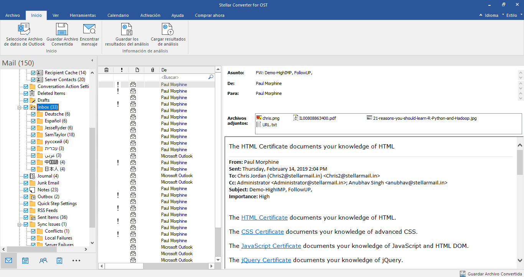Image resolution: width=524 pixels, height=277 pixels.
Task: Open URL.txt attachment
Action: (267, 125)
